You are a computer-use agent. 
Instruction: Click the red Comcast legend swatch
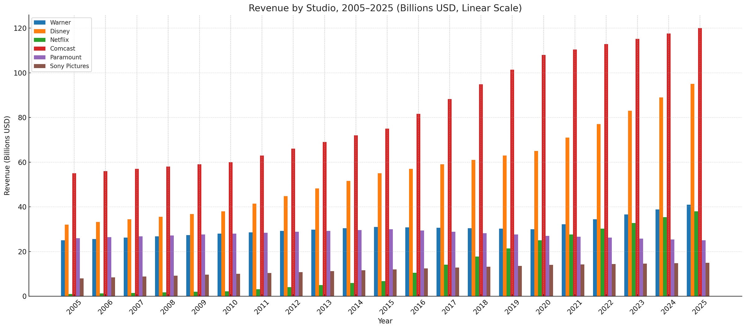point(40,49)
